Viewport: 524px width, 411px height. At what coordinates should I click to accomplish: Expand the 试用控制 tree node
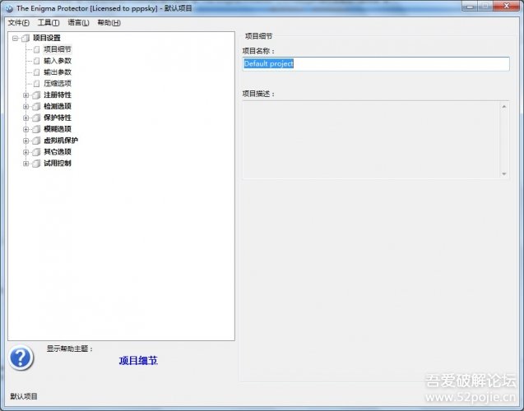pyautogui.click(x=26, y=164)
